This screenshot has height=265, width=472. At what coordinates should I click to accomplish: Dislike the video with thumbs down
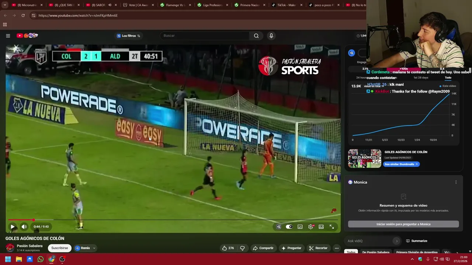coord(242,248)
